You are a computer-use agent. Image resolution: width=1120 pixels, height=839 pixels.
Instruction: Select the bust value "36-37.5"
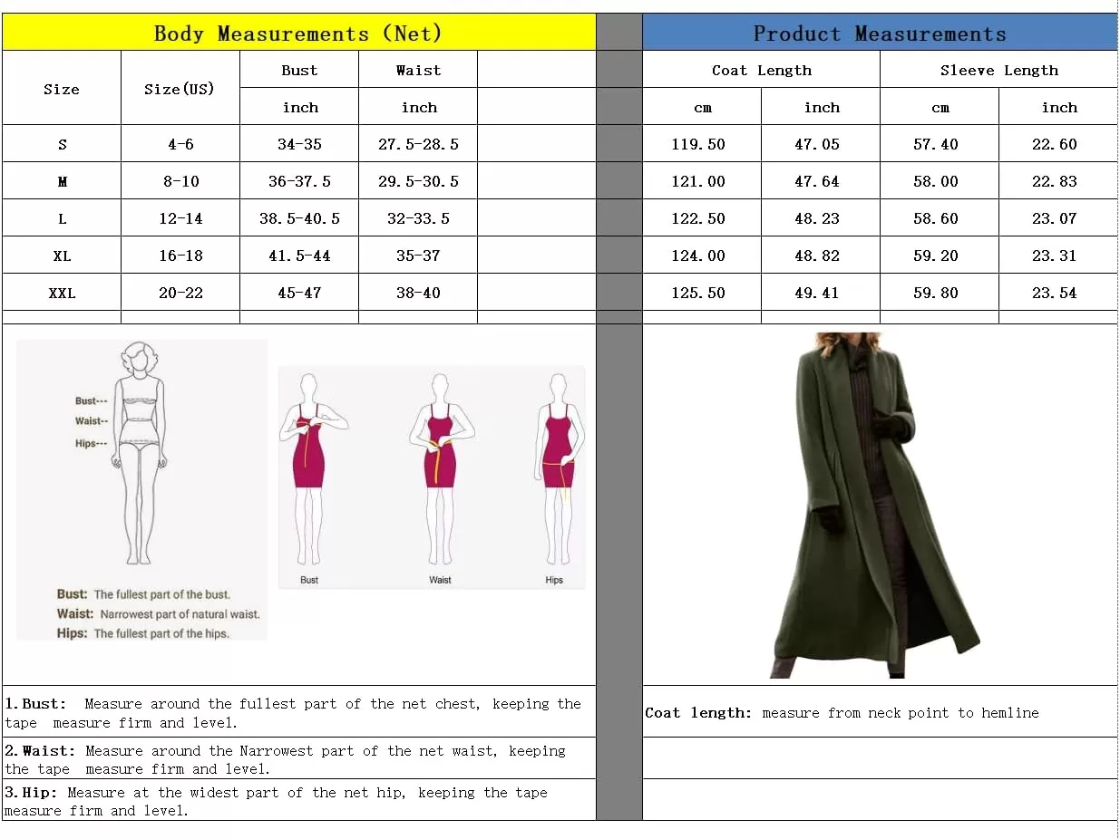click(x=299, y=181)
